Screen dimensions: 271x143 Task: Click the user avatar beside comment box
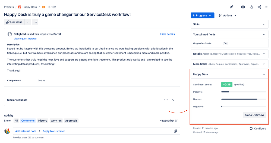7,131
